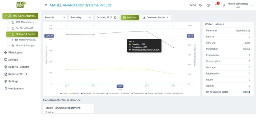
Task: Toggle Water Neutrality Index legend series
Action: pos(174,93)
